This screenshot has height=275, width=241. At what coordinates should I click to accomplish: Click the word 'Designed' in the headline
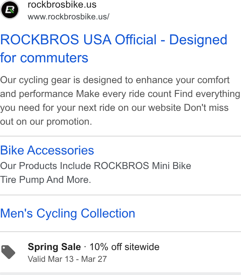pyautogui.click(x=198, y=40)
